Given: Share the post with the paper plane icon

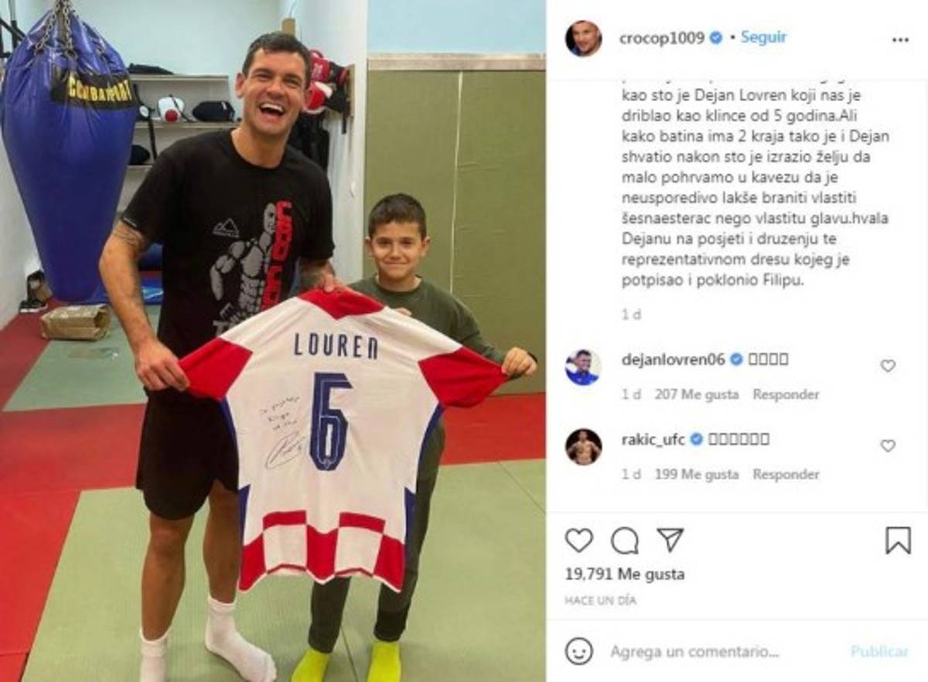Looking at the screenshot, I should [x=670, y=540].
